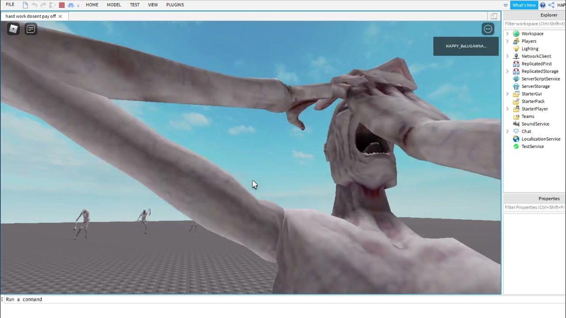Screen dimensions: 566x318
Task: Click the Redo arrow icon
Action: tap(43, 5)
